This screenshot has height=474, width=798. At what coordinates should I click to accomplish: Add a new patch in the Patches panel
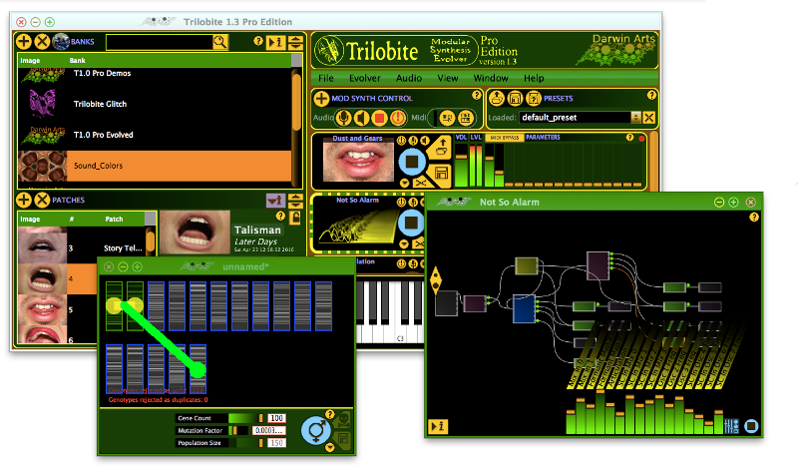click(x=23, y=201)
